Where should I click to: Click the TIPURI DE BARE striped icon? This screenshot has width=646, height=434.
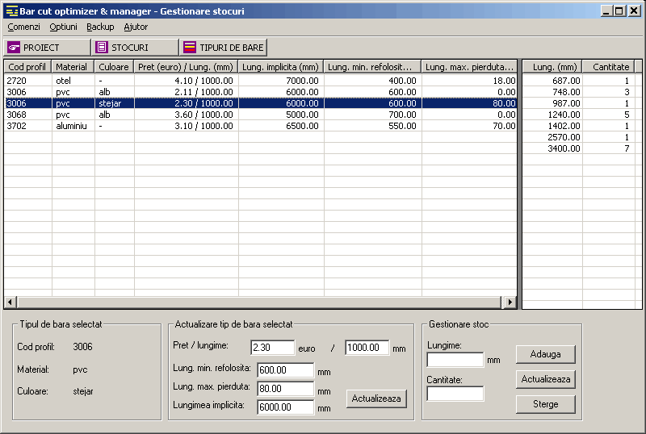(190, 48)
